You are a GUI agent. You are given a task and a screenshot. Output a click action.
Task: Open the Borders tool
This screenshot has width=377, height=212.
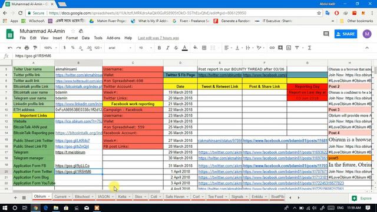click(204, 48)
